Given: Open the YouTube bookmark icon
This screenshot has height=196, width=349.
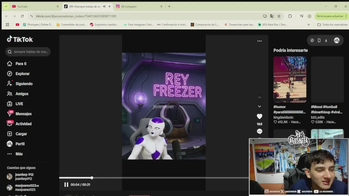Looking at the screenshot, I should tap(17, 24).
